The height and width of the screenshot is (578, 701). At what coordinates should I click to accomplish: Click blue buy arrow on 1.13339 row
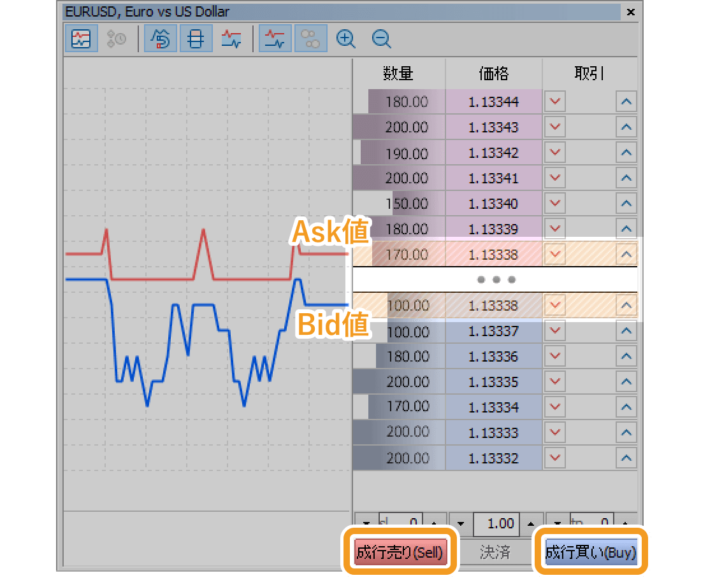click(x=626, y=229)
